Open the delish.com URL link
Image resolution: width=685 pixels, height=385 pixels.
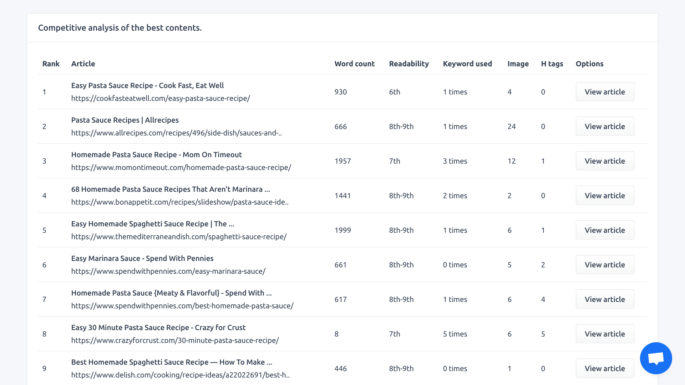coord(181,375)
